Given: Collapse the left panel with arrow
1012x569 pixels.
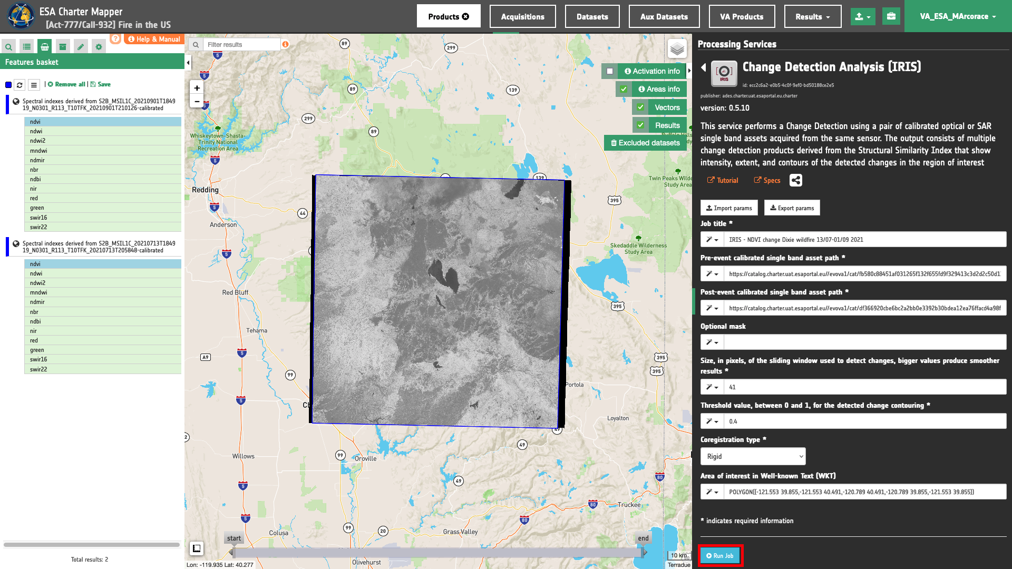Looking at the screenshot, I should (x=188, y=63).
